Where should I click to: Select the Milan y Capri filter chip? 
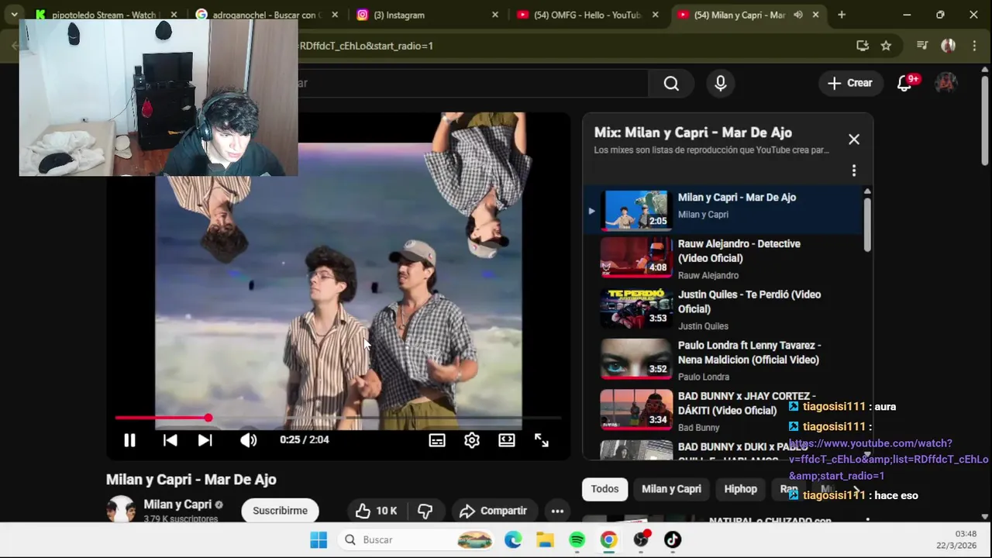click(671, 489)
